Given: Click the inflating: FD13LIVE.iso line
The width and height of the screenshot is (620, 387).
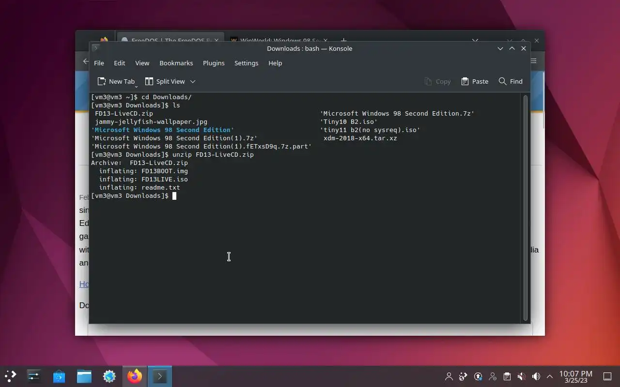Looking at the screenshot, I should coord(143,179).
